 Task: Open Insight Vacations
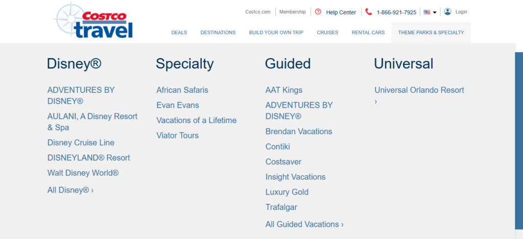click(296, 177)
